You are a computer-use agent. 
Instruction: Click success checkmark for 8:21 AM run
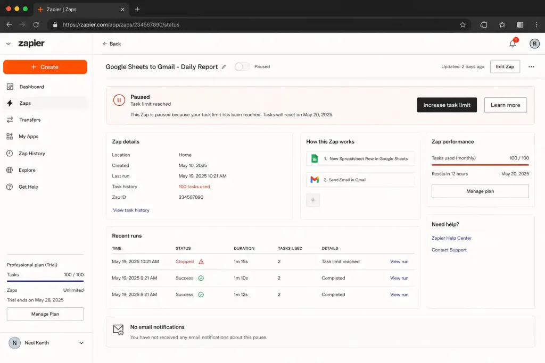(201, 294)
